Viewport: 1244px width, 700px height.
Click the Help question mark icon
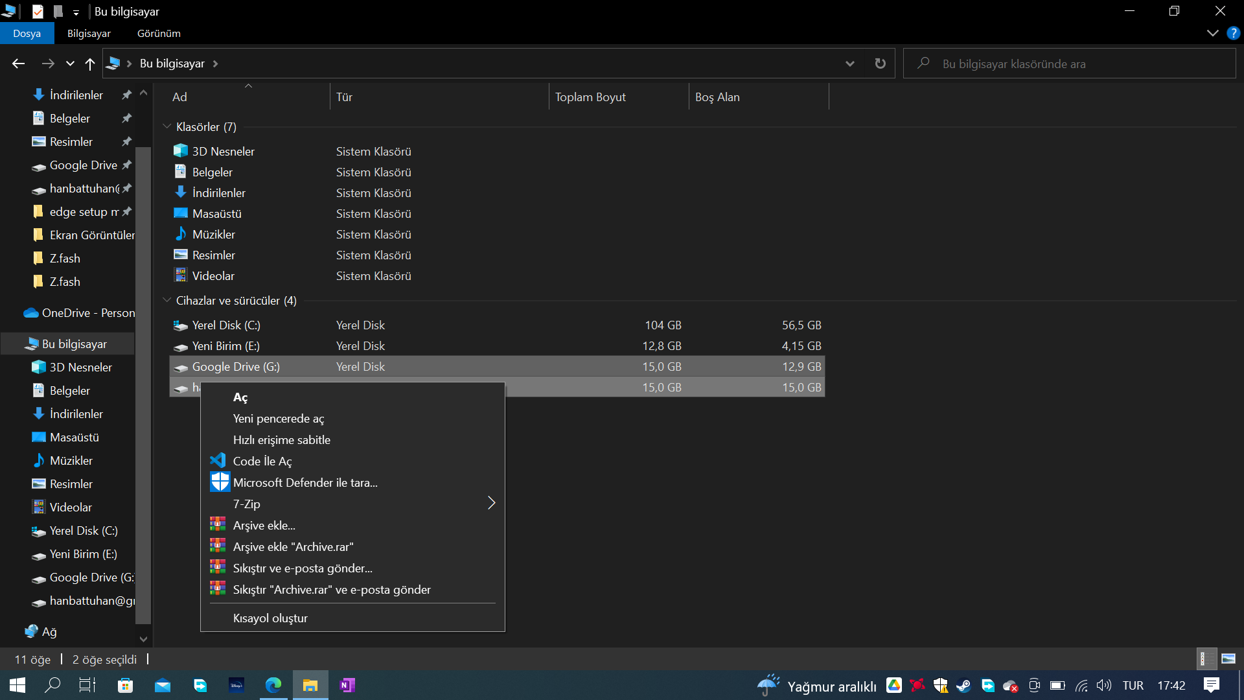(1233, 33)
